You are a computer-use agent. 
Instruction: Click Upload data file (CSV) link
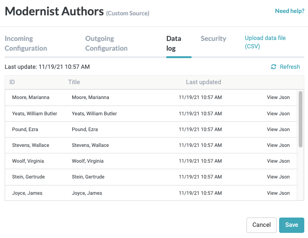[x=265, y=42]
